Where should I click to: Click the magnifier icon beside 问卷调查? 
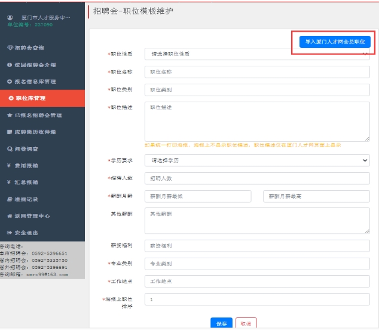pyautogui.click(x=10, y=148)
